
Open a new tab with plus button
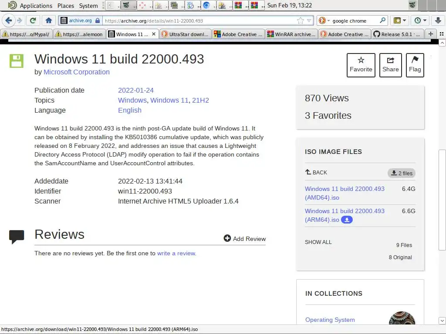tap(431, 34)
